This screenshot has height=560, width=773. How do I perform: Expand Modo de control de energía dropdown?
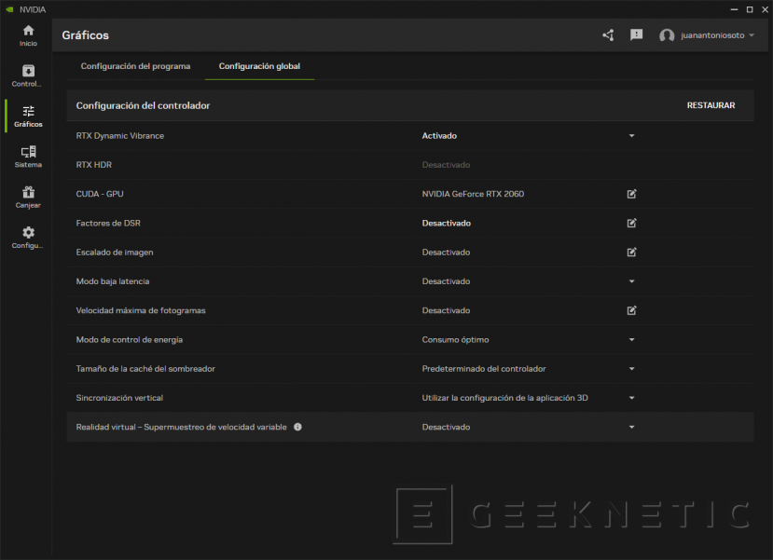pos(631,340)
